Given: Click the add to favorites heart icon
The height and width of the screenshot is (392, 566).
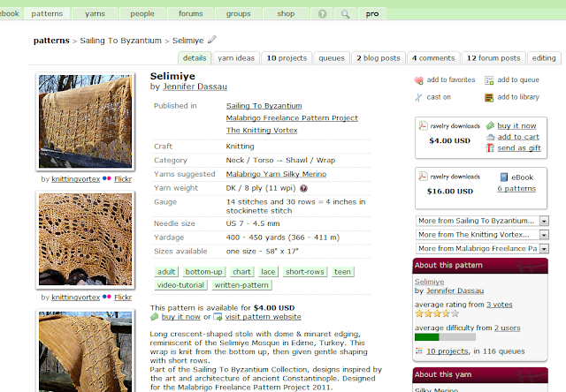Looking at the screenshot, I should pos(418,80).
